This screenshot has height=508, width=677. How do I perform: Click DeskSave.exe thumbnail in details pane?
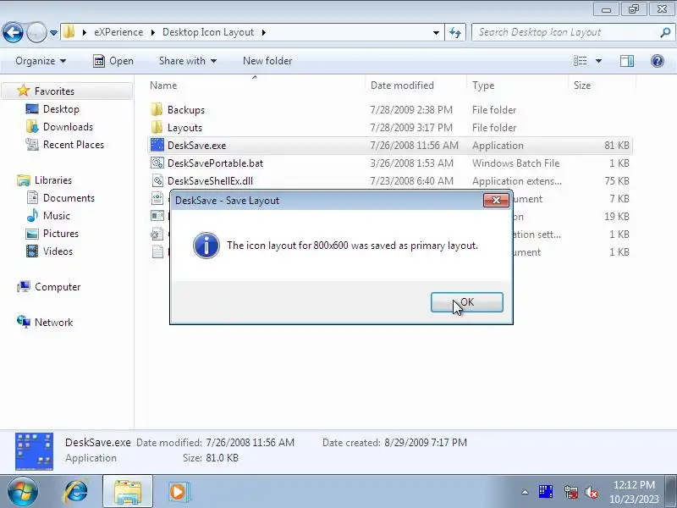34,451
